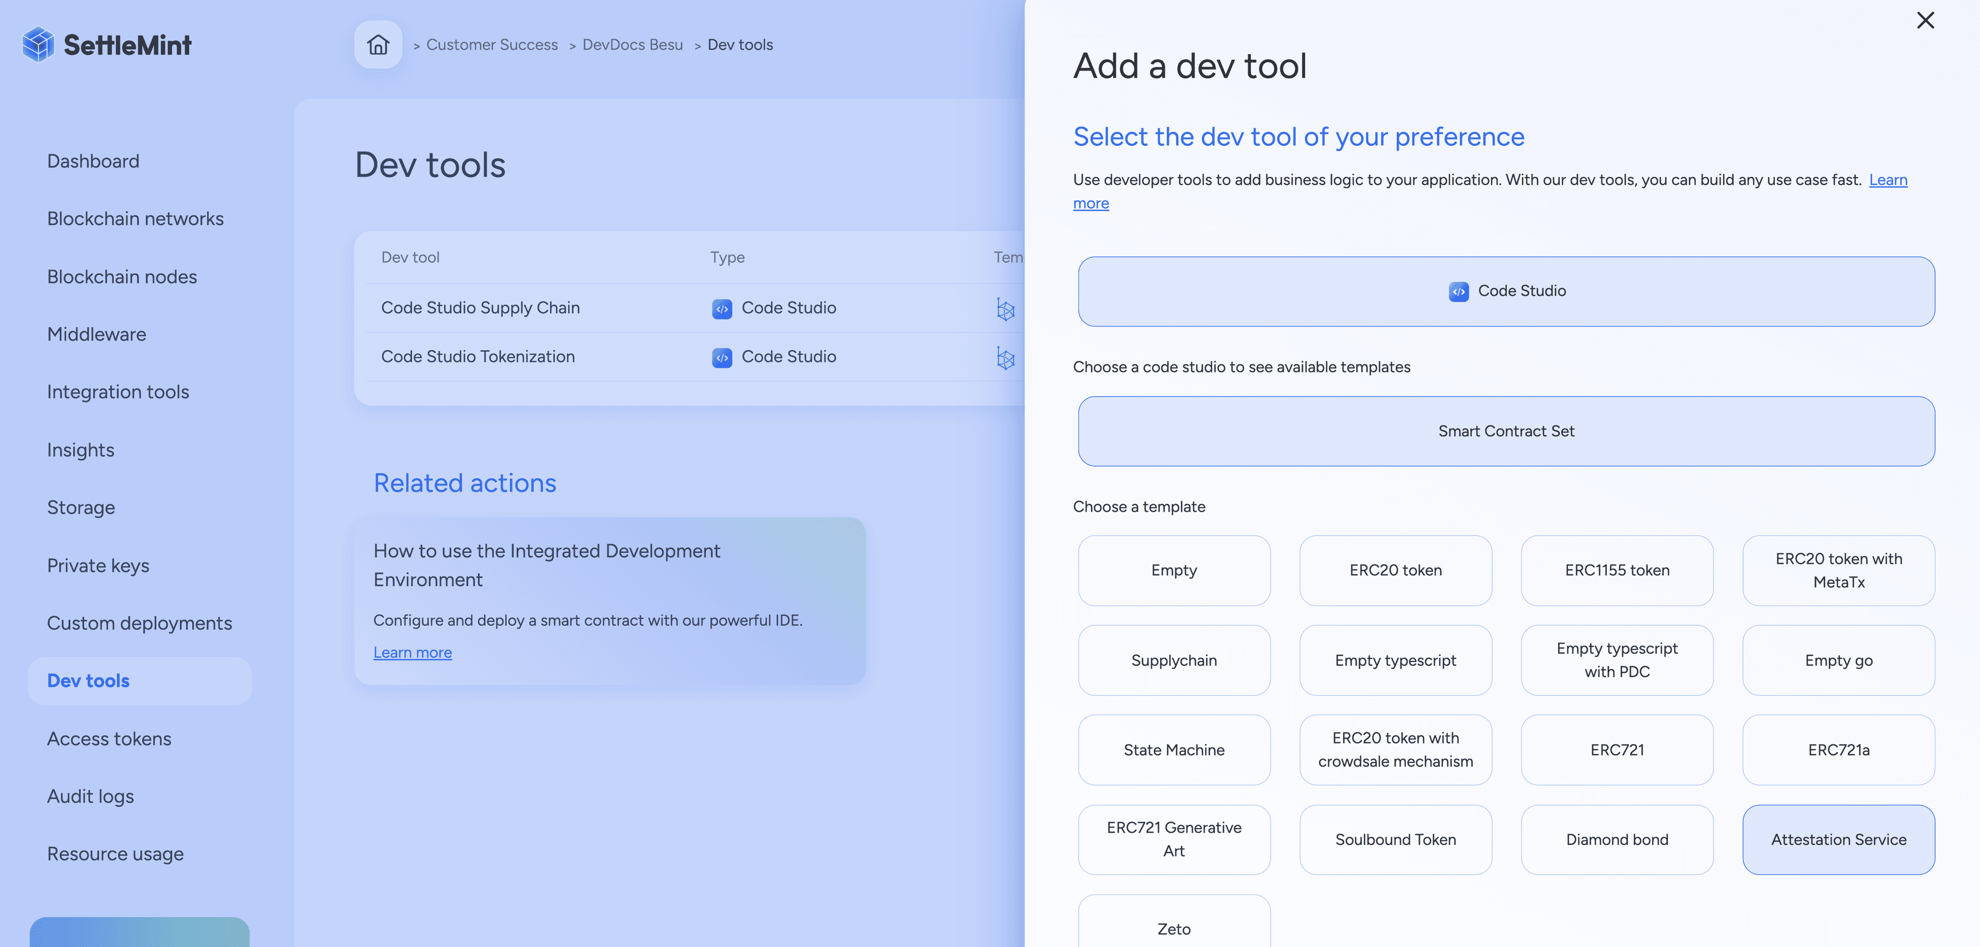The image size is (1980, 947).
Task: Click the SettleMint logo
Action: coord(107,44)
